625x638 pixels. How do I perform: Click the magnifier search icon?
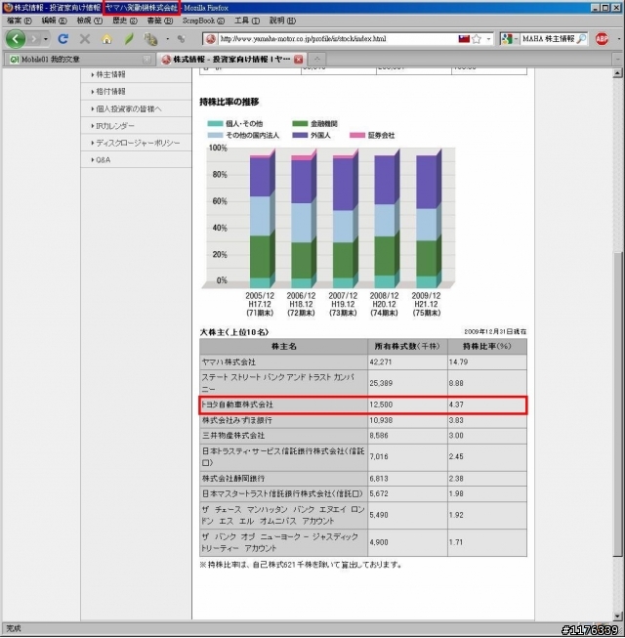(x=581, y=39)
